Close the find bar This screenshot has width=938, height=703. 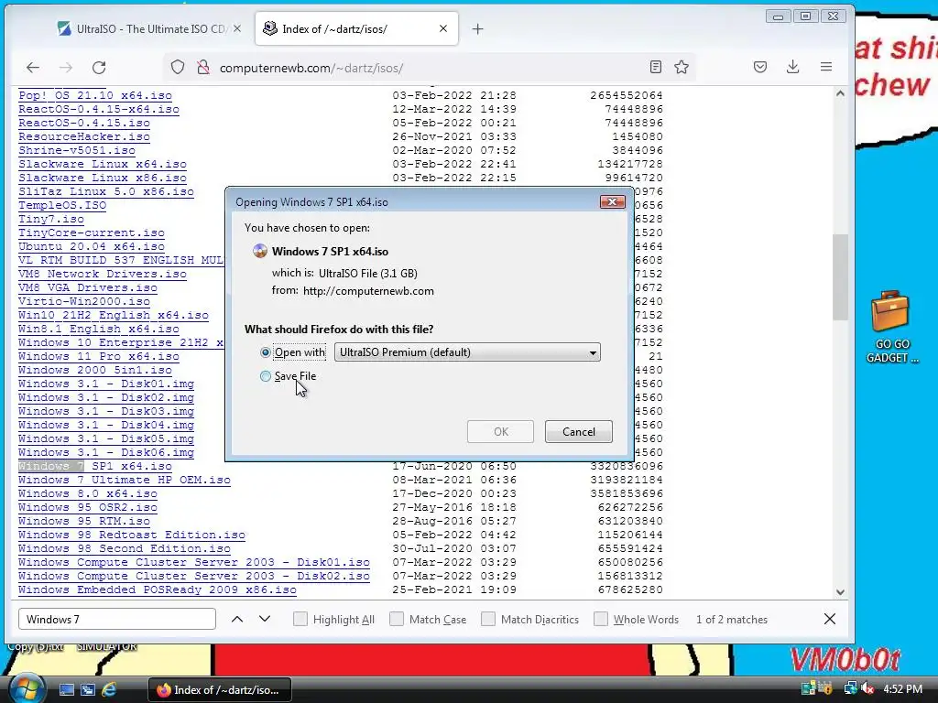click(830, 620)
